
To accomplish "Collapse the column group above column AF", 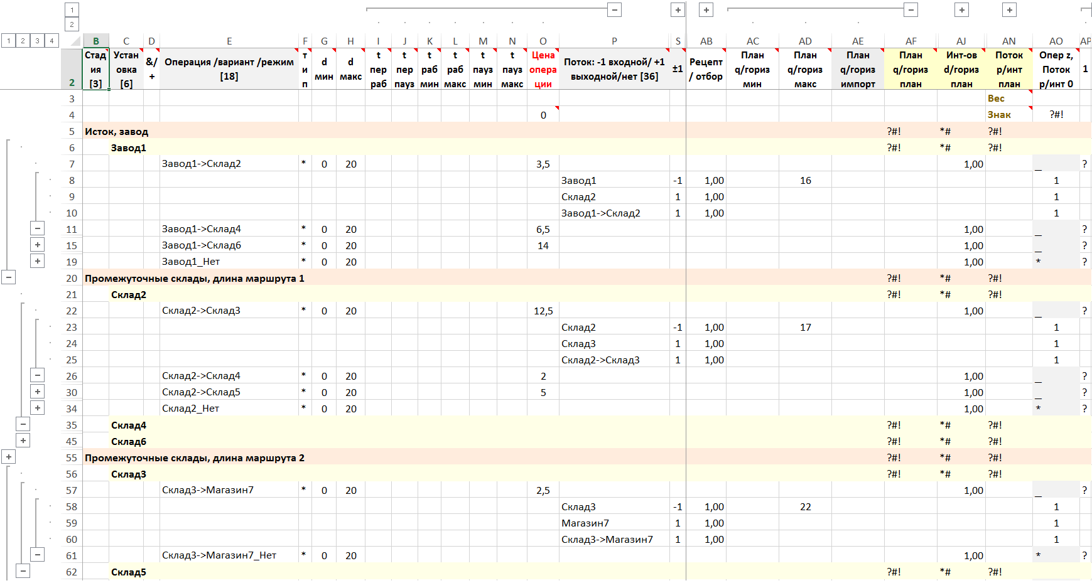I will tap(911, 9).
